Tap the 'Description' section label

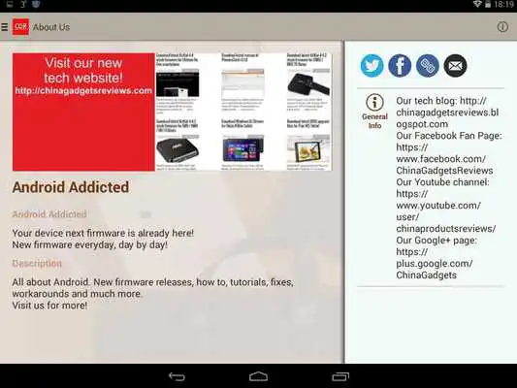coord(37,263)
